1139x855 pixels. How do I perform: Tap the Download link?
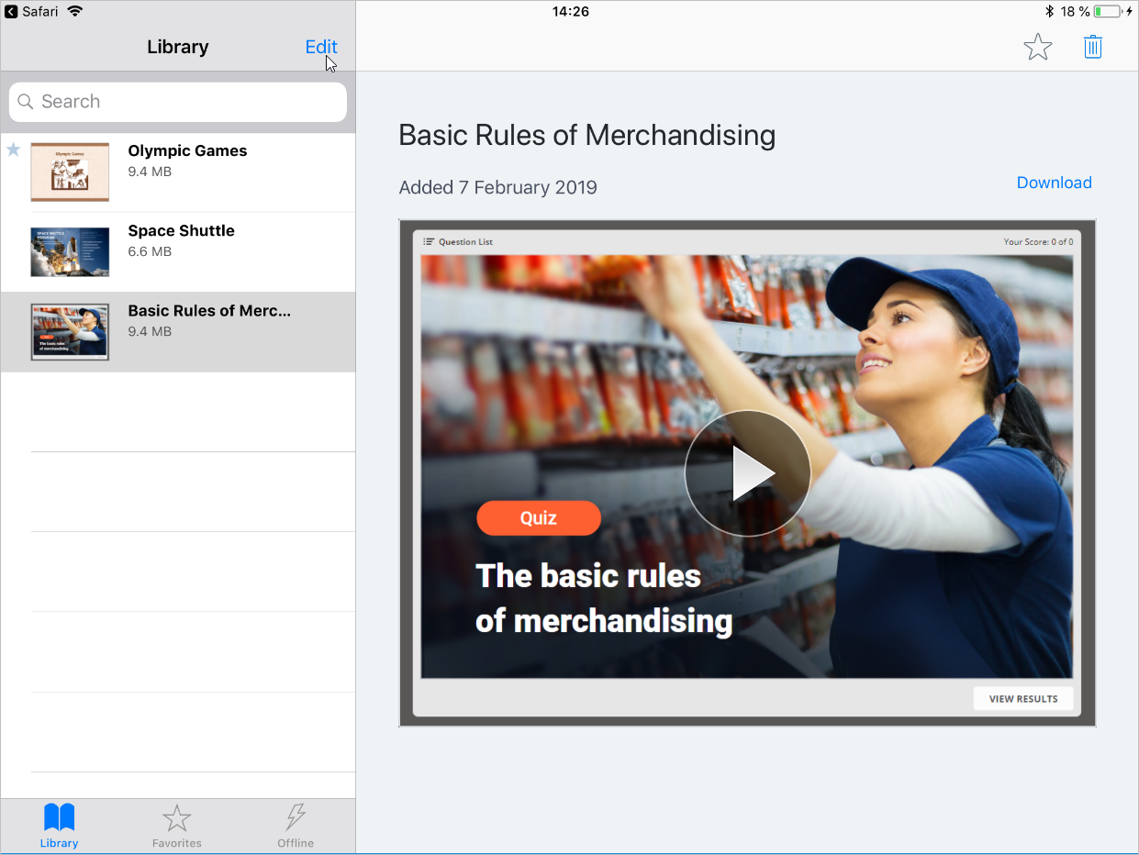(x=1054, y=183)
